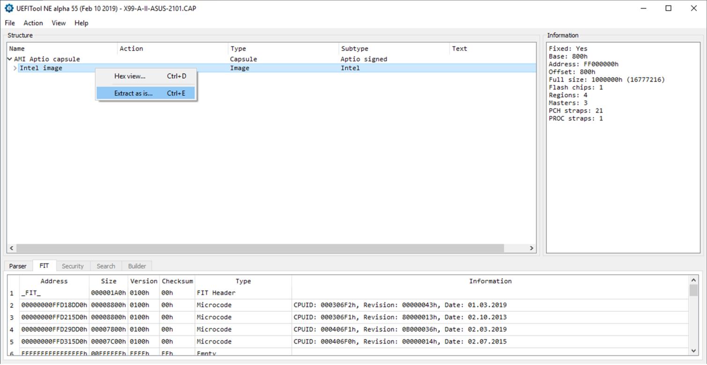Viewport: 707px width, 365px height.
Task: Click size cell 00007C00h
Action: coord(109,342)
